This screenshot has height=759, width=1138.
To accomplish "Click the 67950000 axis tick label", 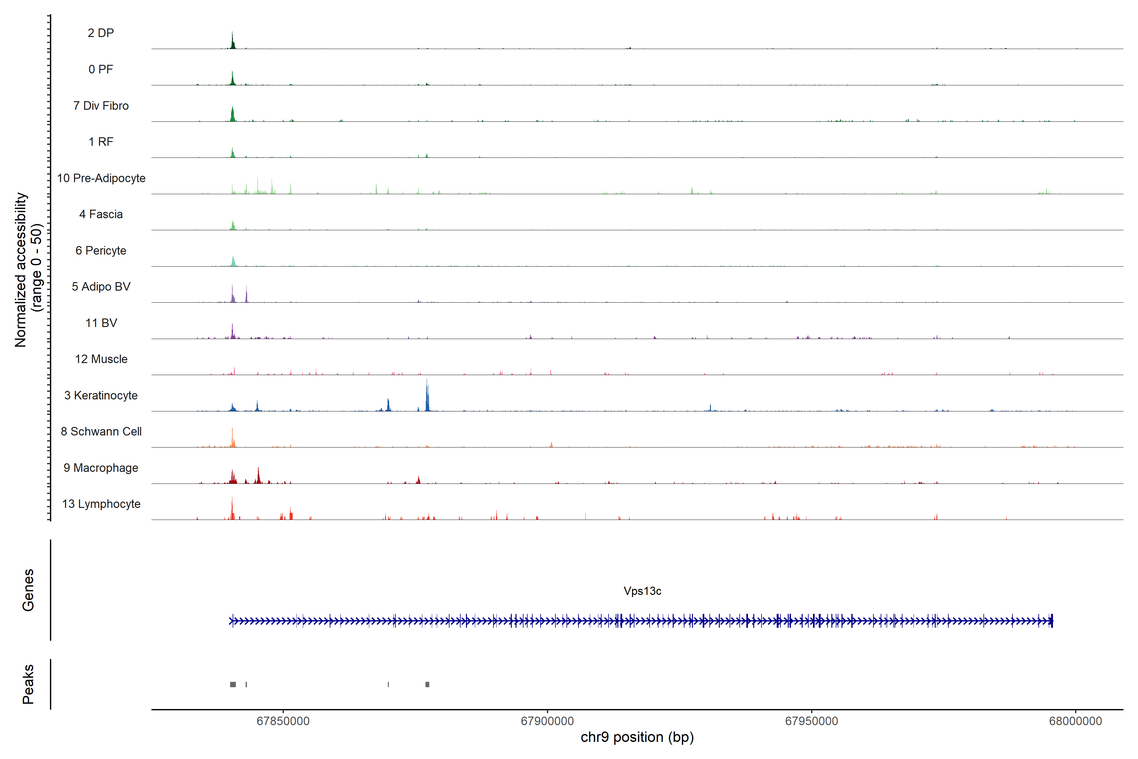I will [811, 721].
